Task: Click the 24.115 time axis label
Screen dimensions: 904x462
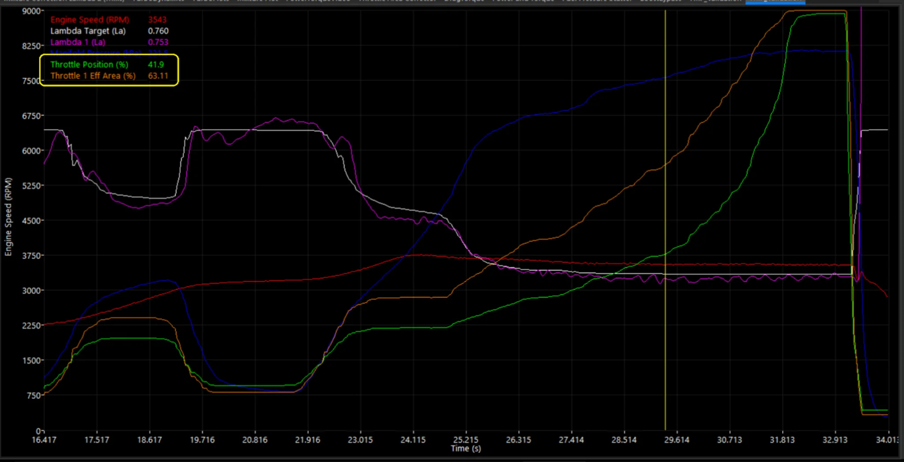Action: click(413, 440)
